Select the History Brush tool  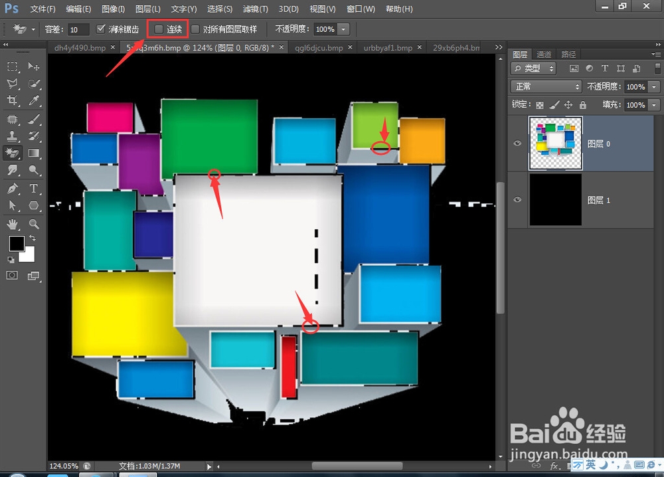coord(33,136)
